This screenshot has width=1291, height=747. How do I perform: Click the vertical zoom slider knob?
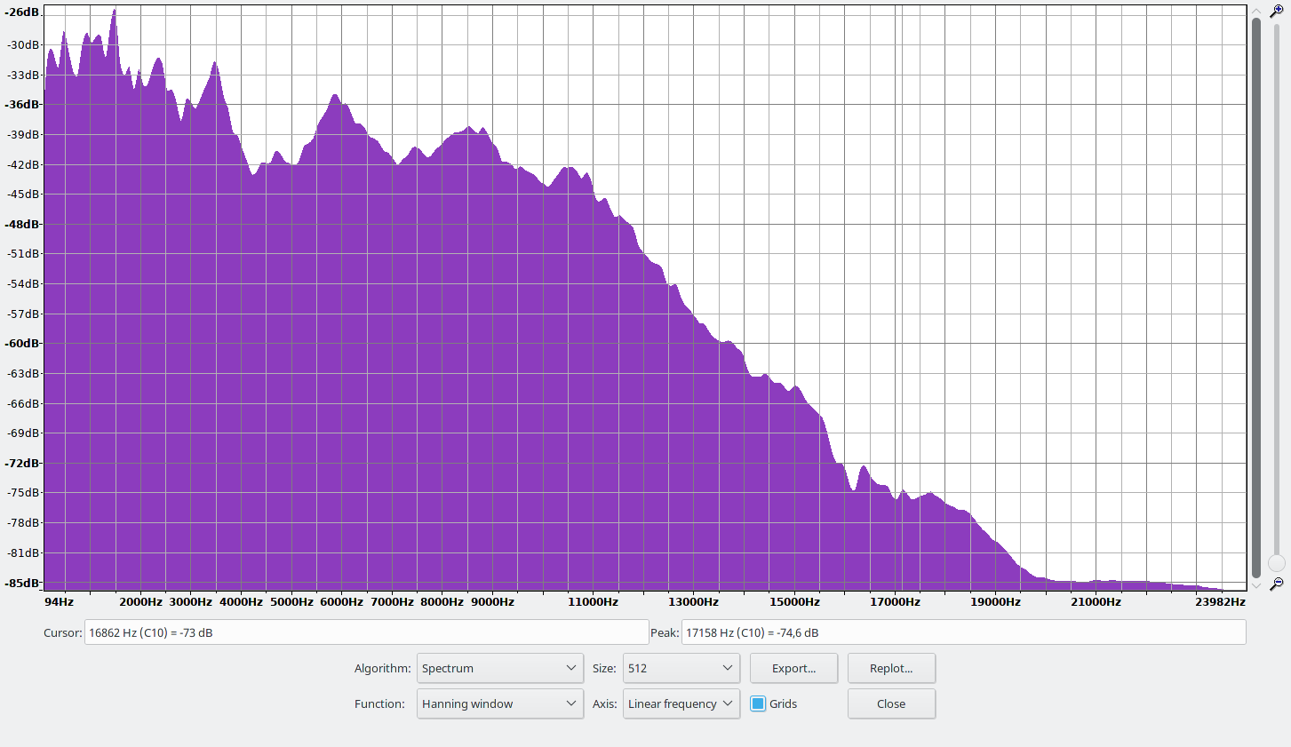(1277, 563)
